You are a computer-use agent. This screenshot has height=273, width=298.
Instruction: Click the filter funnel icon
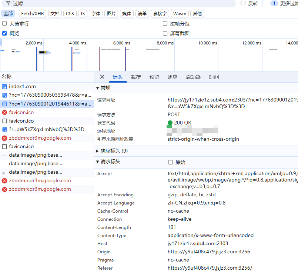click(8, 3)
